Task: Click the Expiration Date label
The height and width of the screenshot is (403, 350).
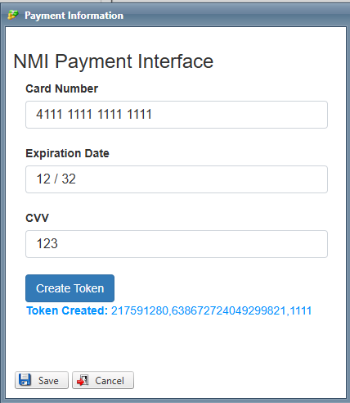Action: [67, 153]
